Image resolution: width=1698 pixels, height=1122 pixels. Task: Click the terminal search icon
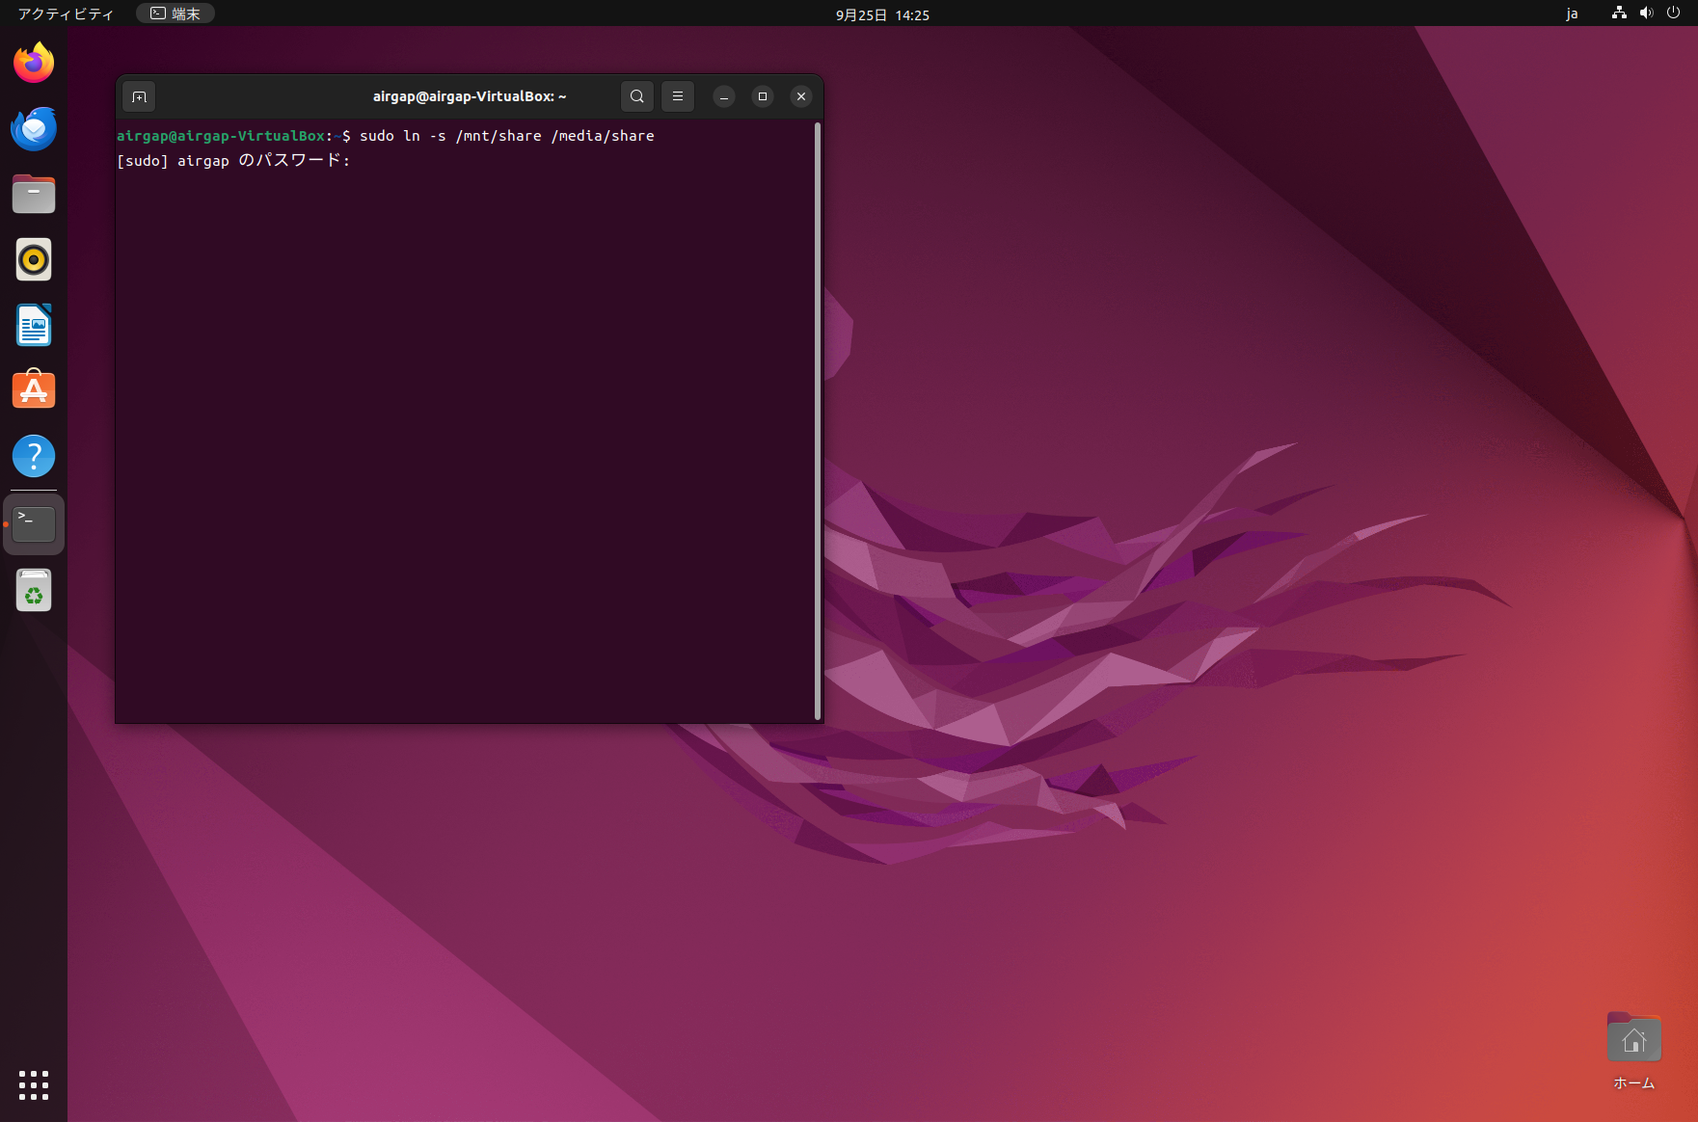(636, 96)
